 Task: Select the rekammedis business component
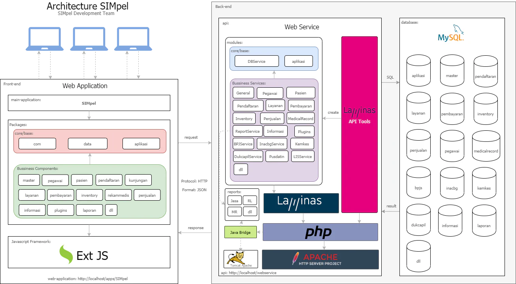click(x=118, y=195)
